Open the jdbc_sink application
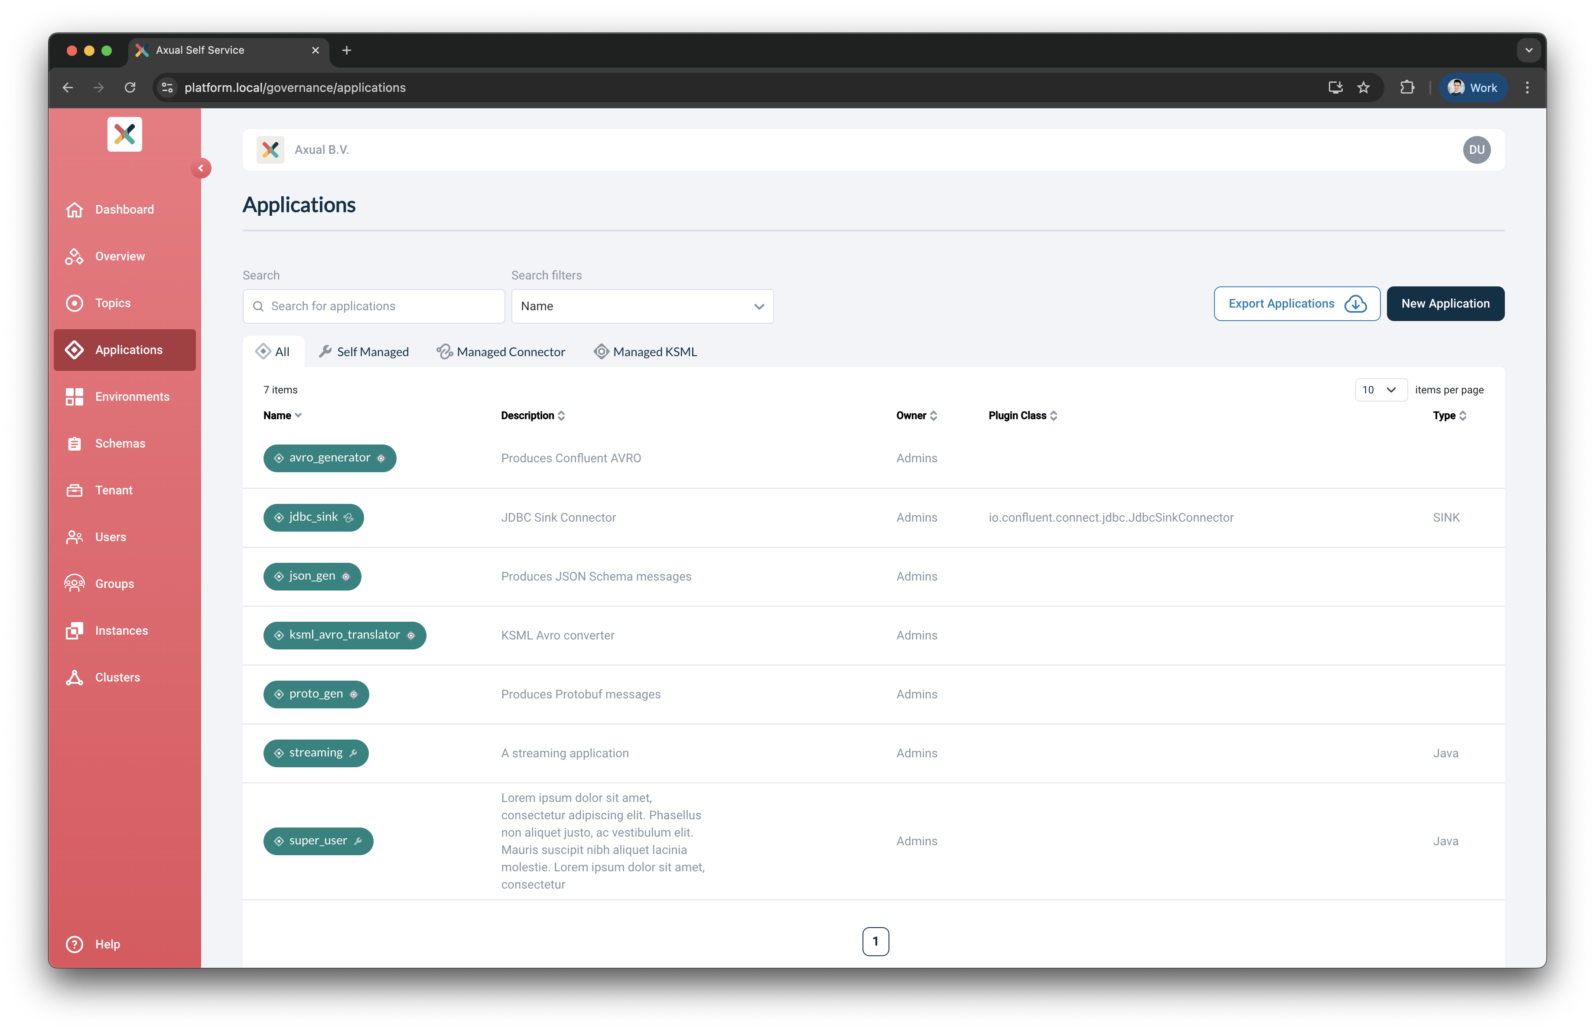Screen dimensions: 1595x1032 coord(313,517)
